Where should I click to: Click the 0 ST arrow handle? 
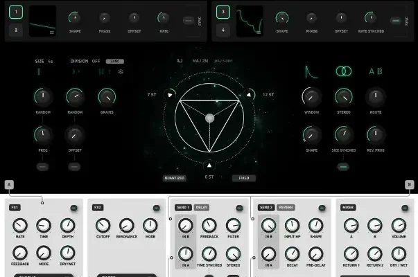pyautogui.click(x=209, y=165)
